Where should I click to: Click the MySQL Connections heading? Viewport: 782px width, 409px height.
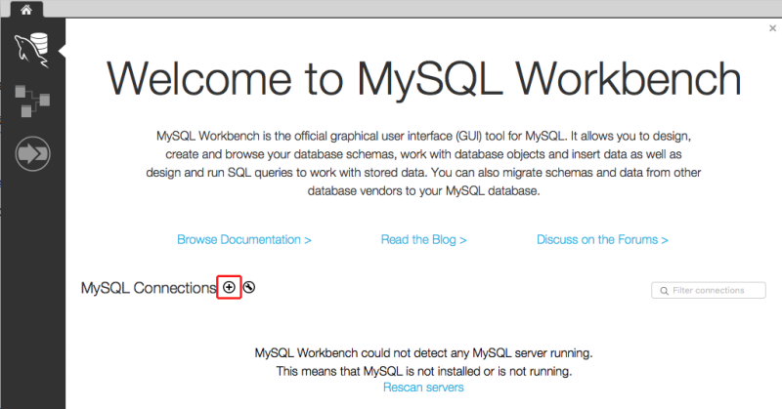(149, 288)
